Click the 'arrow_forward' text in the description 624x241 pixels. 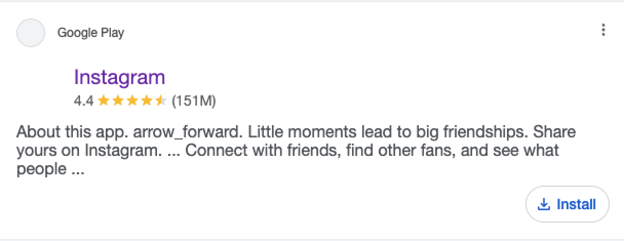188,132
